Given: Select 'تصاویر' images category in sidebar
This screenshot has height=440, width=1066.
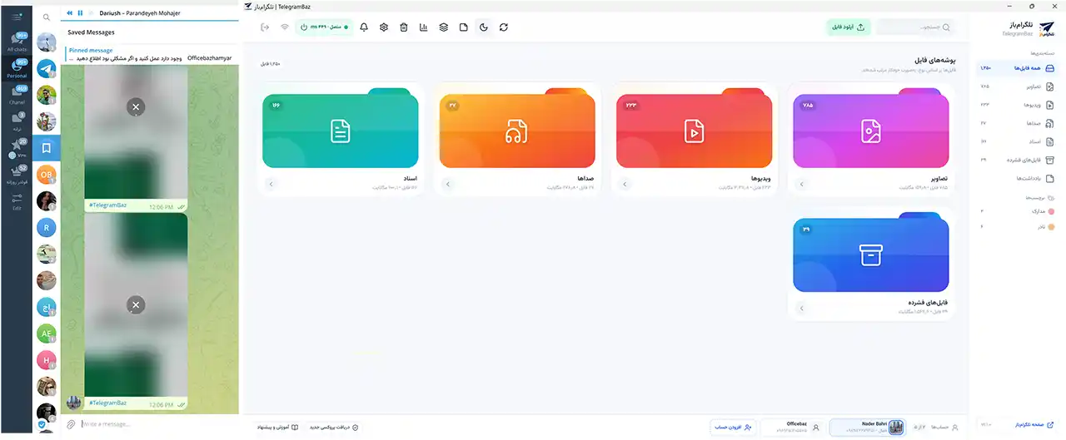Looking at the screenshot, I should pos(1018,87).
